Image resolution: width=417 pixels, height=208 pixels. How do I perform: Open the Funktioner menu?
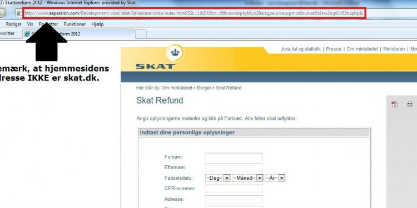tap(75, 24)
